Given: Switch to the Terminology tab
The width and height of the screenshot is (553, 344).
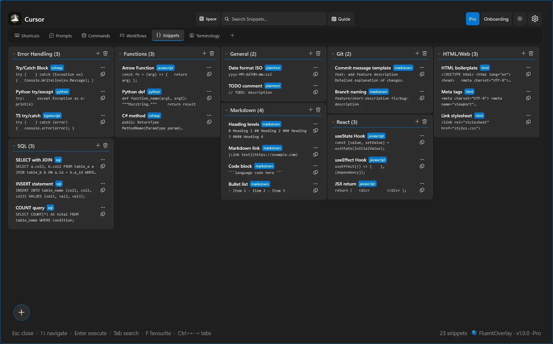Looking at the screenshot, I should click(204, 35).
